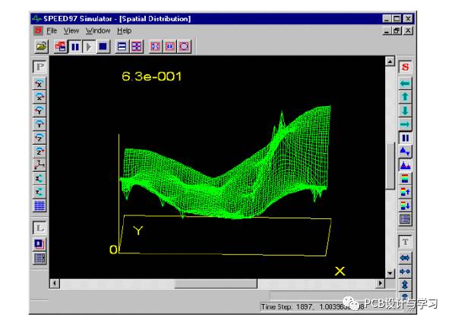
Task: Compress plot horizontally with inward arrows
Action: [x=406, y=271]
